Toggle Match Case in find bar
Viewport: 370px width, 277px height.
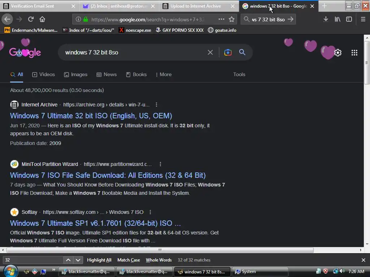pos(129,260)
